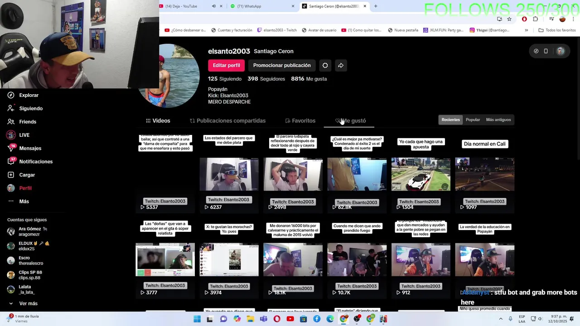The image size is (580, 326).
Task: Open 398 Seguidores followers list
Action: pyautogui.click(x=266, y=79)
